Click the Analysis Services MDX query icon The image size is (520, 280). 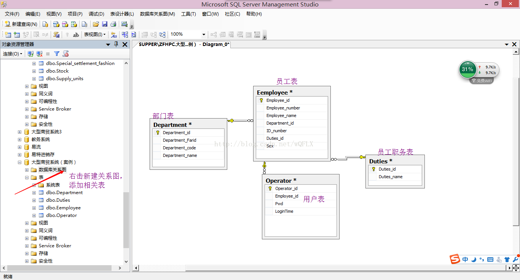click(x=56, y=24)
